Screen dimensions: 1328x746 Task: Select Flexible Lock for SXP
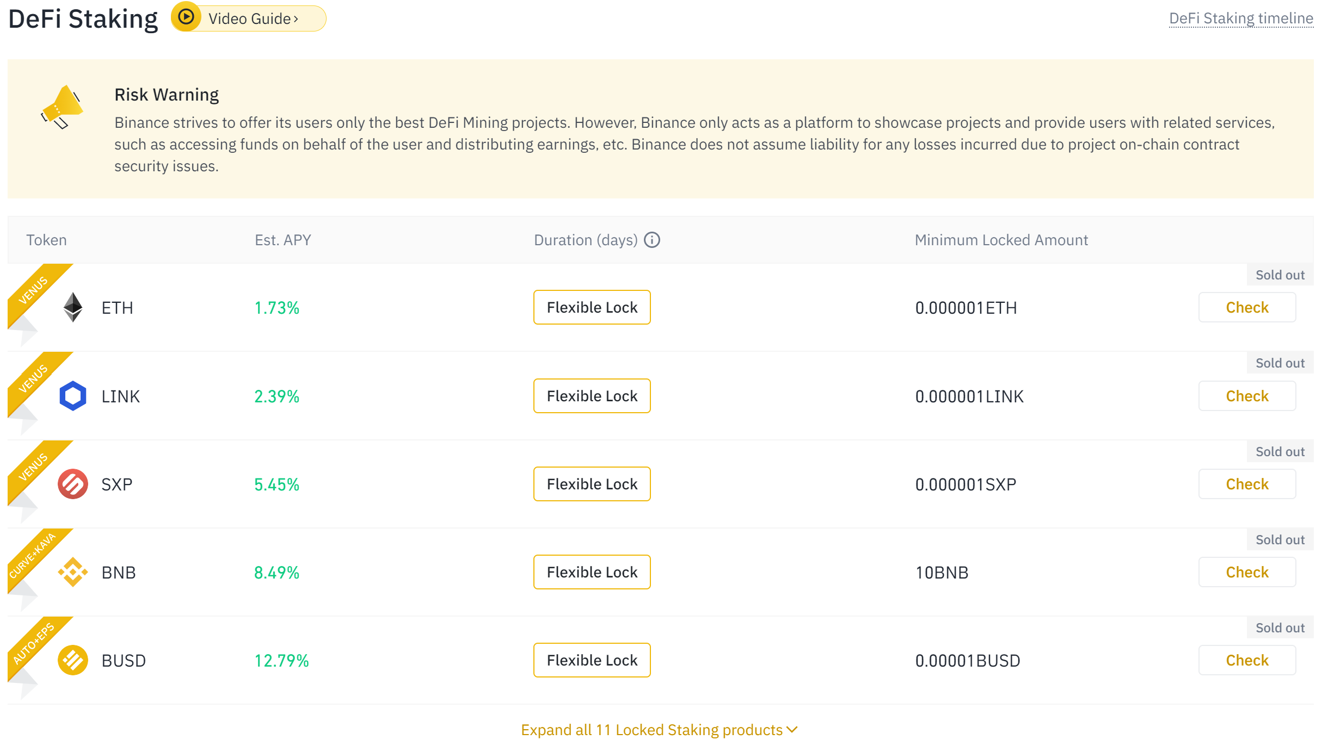pos(592,484)
